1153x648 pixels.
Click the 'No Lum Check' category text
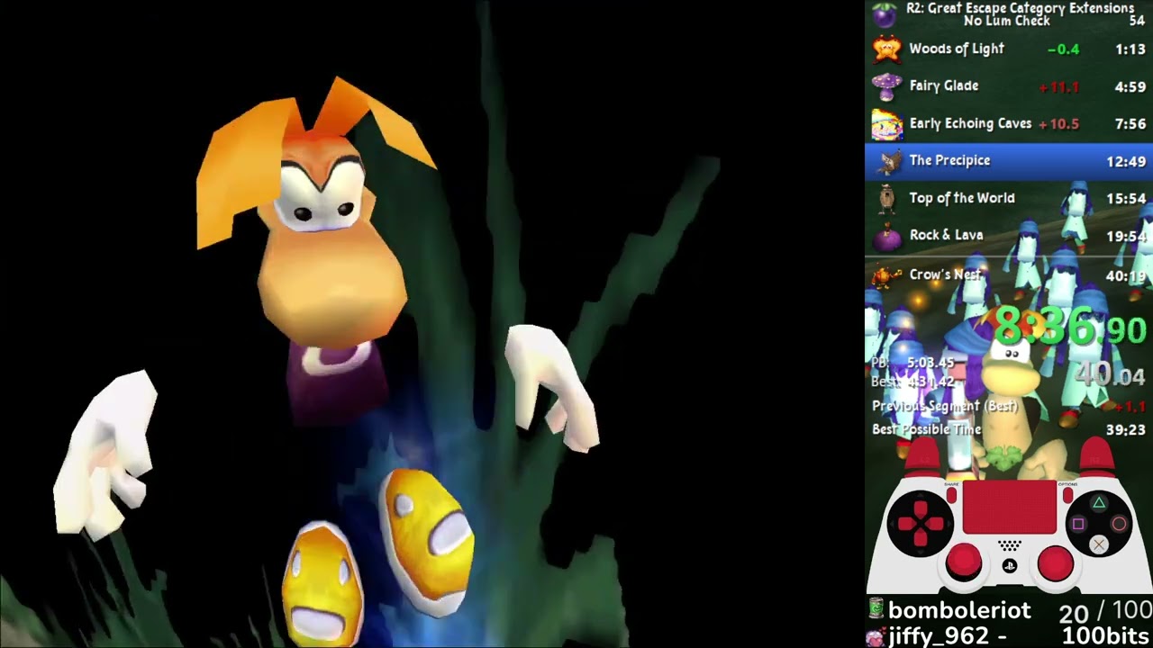point(1007,21)
